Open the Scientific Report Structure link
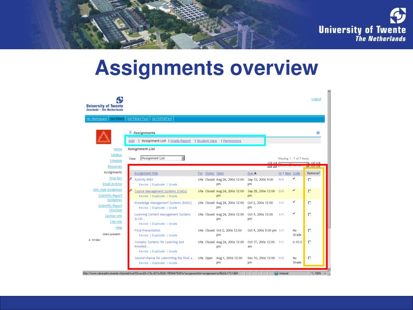Screen dimensions: 413x310 110,208
